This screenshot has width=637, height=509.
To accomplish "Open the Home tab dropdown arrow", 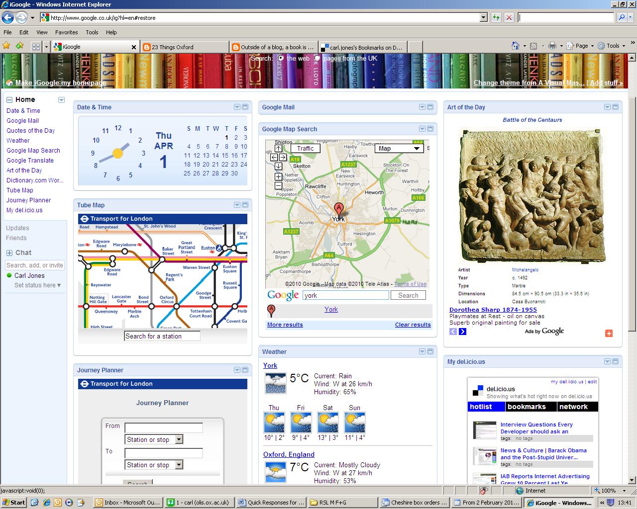I will click(61, 100).
